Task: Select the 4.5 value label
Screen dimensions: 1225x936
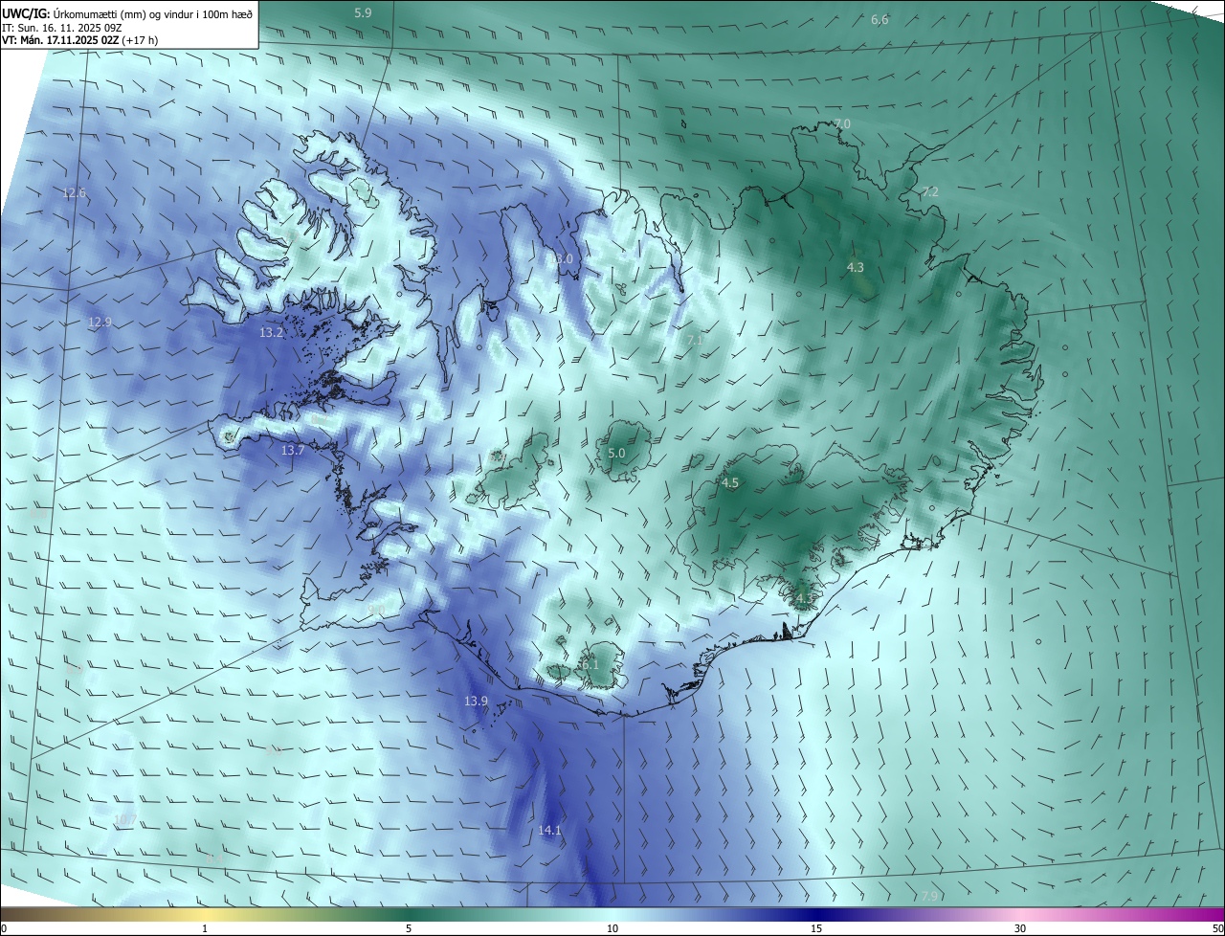Action: [x=730, y=482]
